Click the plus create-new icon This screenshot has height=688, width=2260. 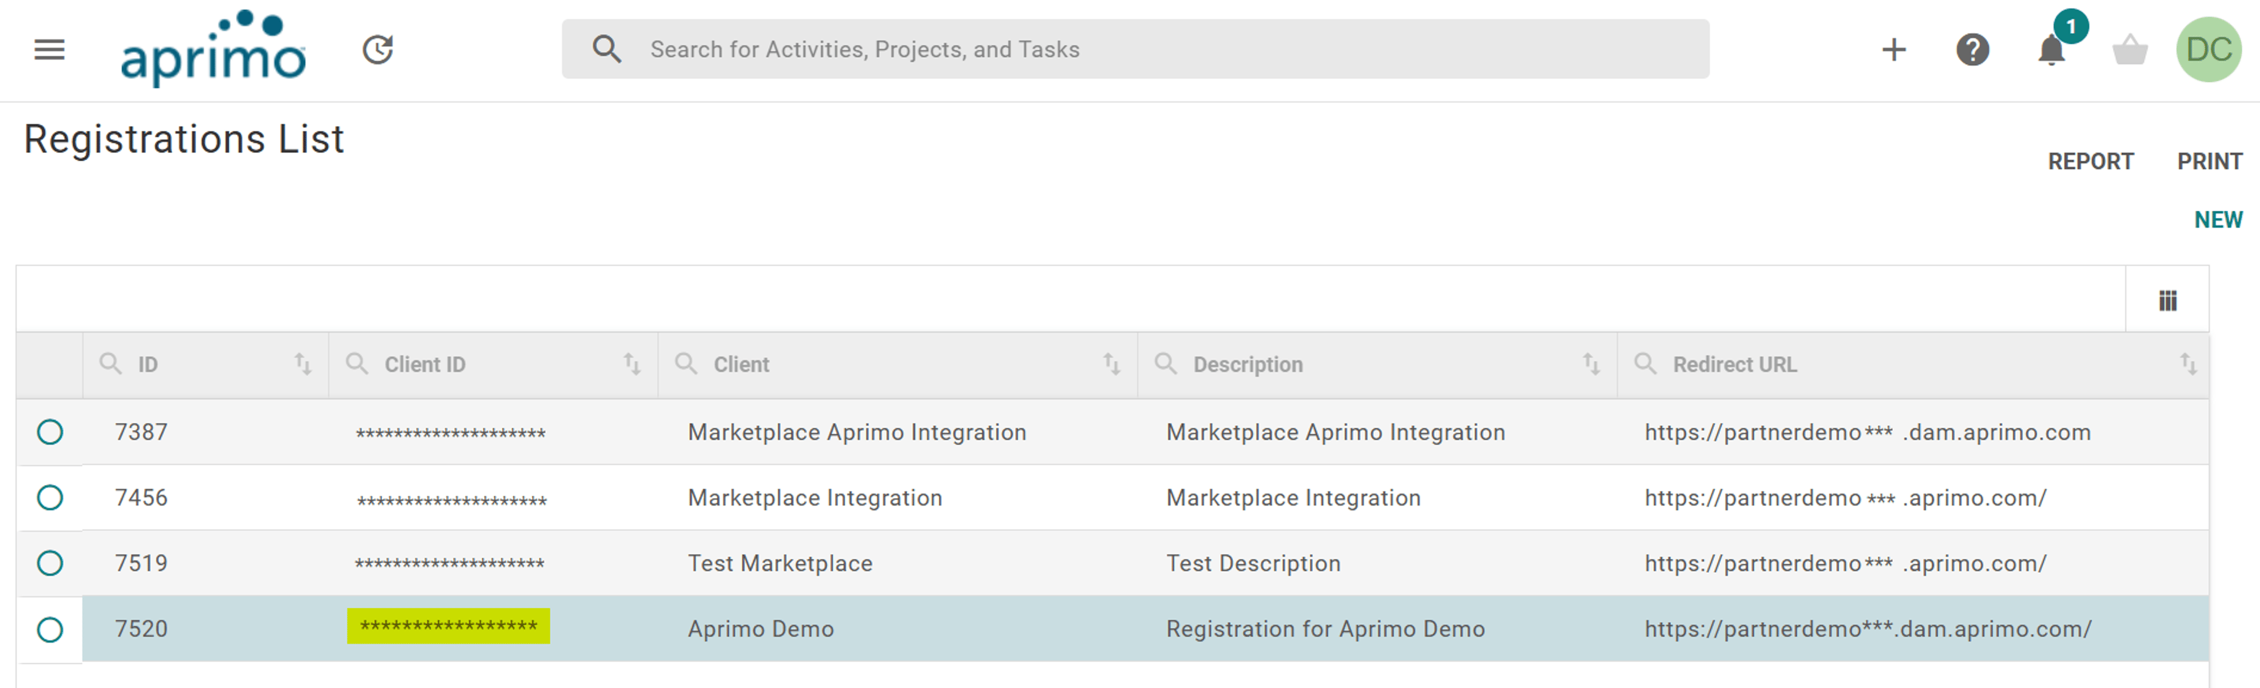click(1894, 49)
